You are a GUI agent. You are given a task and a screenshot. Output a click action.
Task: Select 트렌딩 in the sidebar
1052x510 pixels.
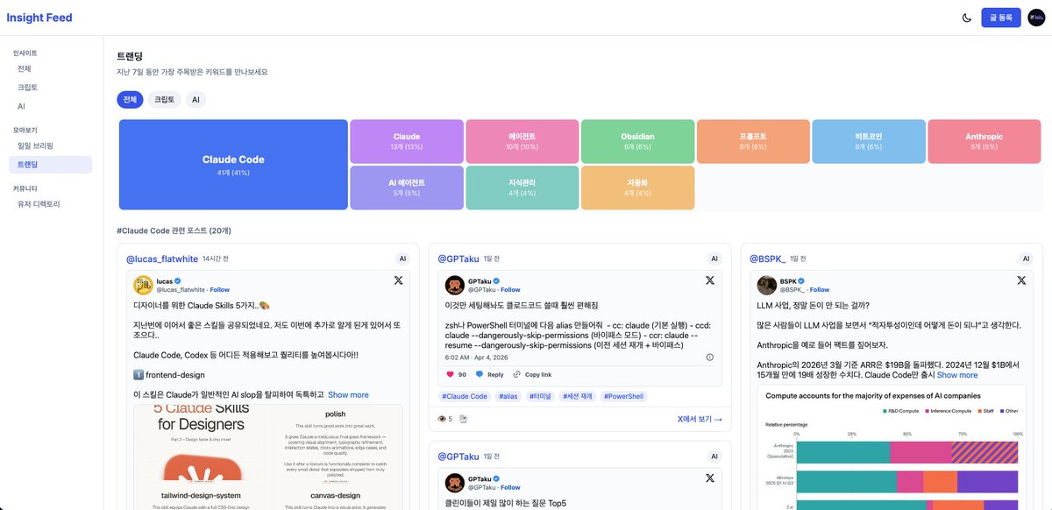tap(52, 164)
